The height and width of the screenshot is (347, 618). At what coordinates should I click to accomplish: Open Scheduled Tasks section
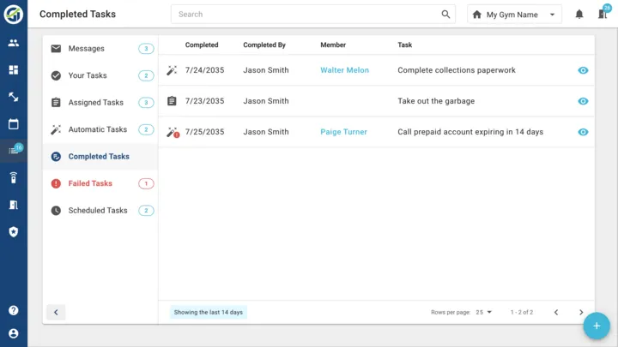100,211
